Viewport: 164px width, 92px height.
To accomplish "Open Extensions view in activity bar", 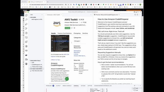I will click(x=26, y=42).
